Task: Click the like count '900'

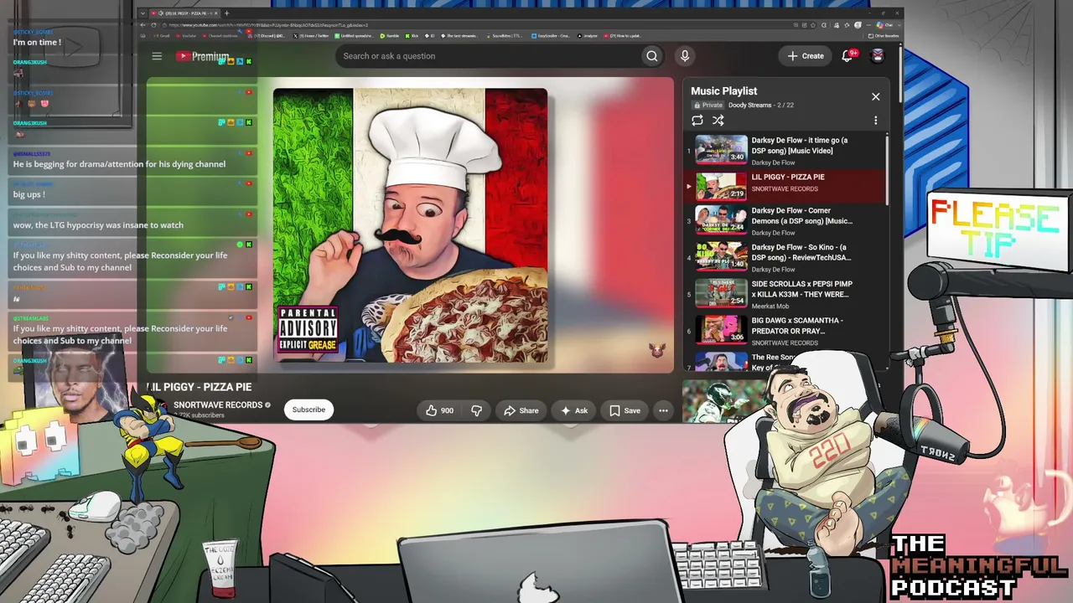Action: point(447,410)
